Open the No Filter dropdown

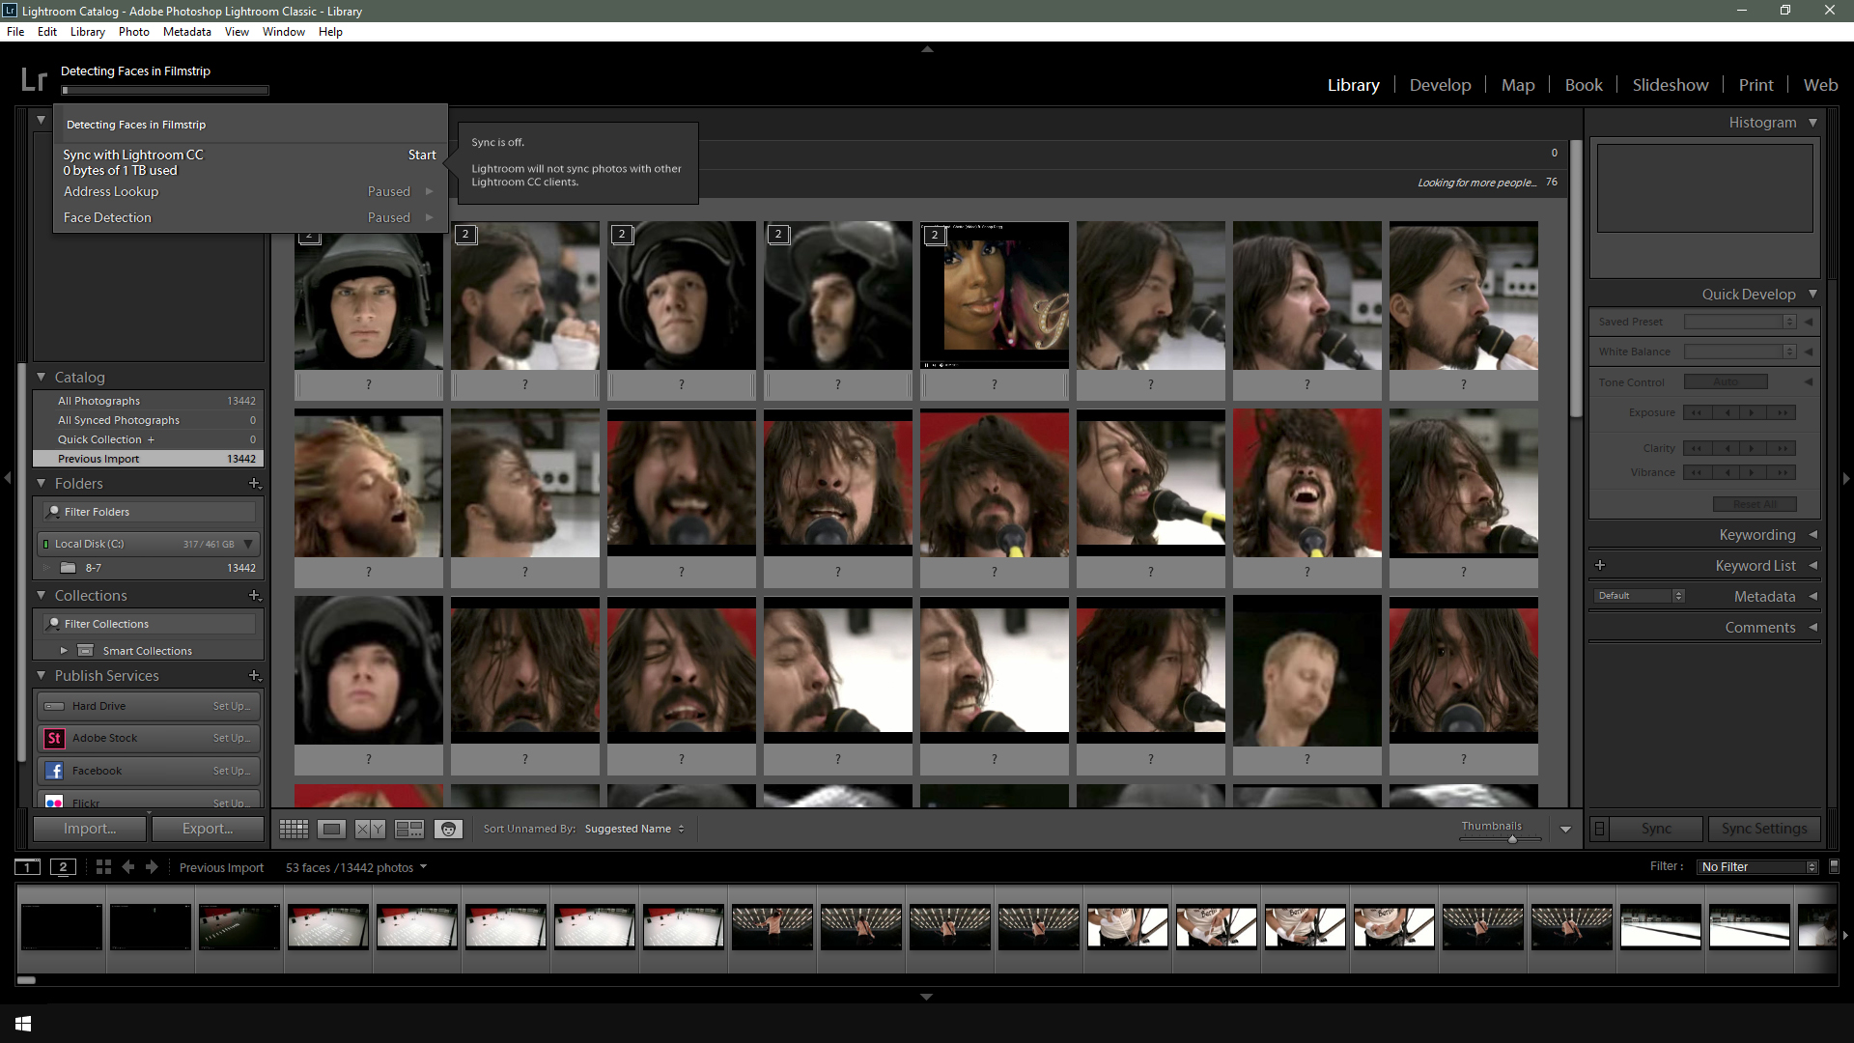[1759, 866]
